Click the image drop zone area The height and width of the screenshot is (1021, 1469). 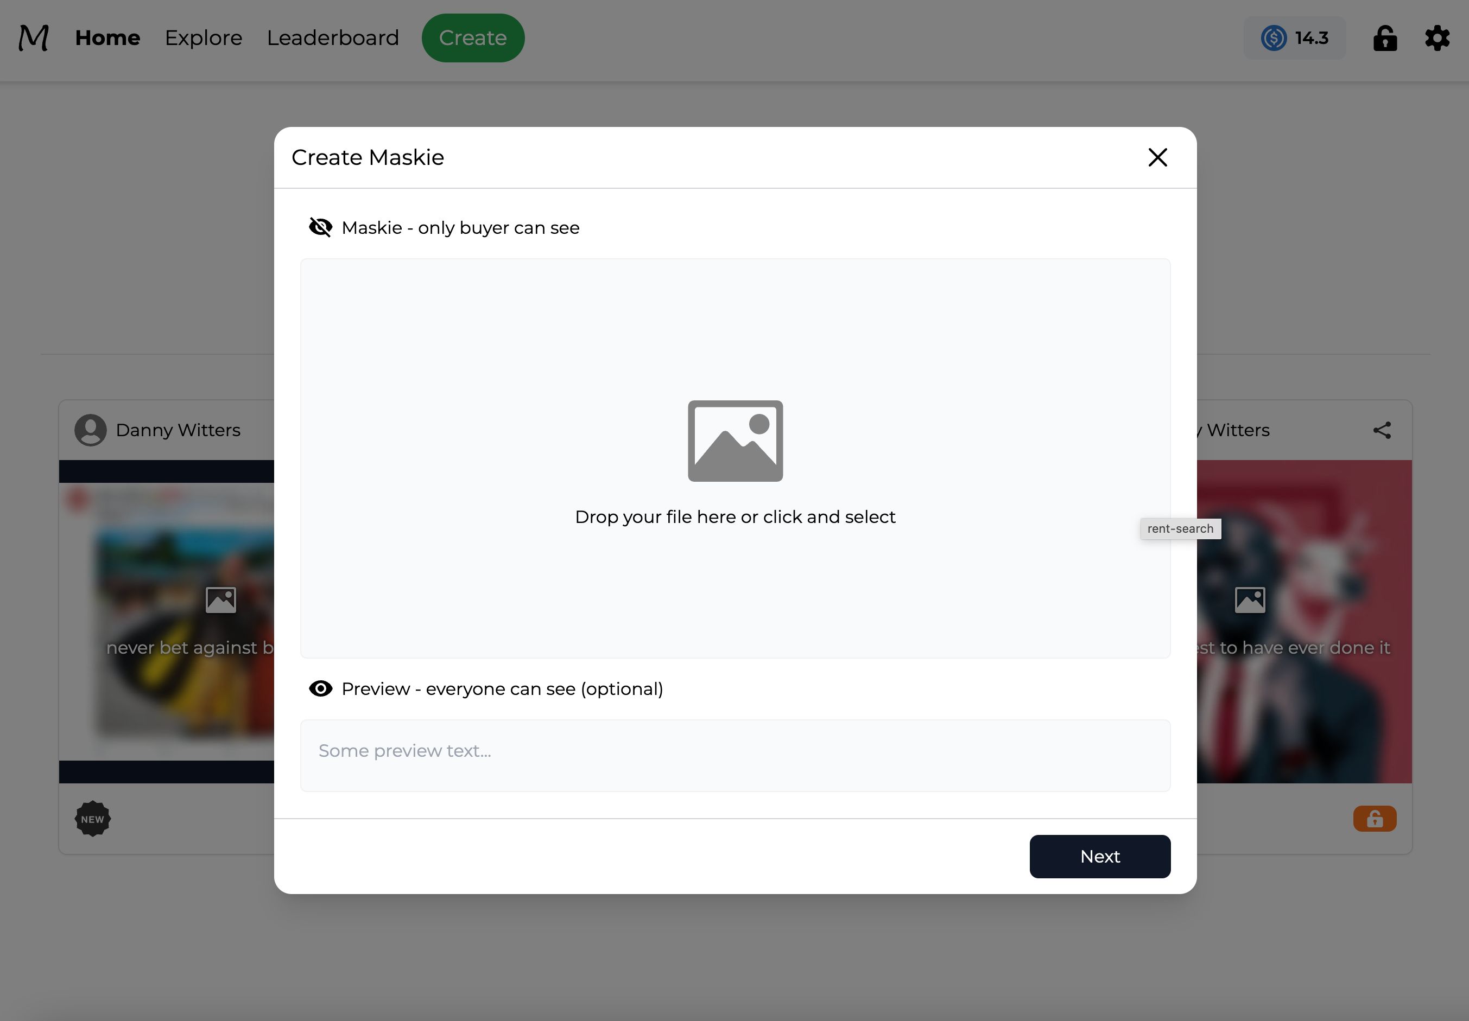coord(736,457)
